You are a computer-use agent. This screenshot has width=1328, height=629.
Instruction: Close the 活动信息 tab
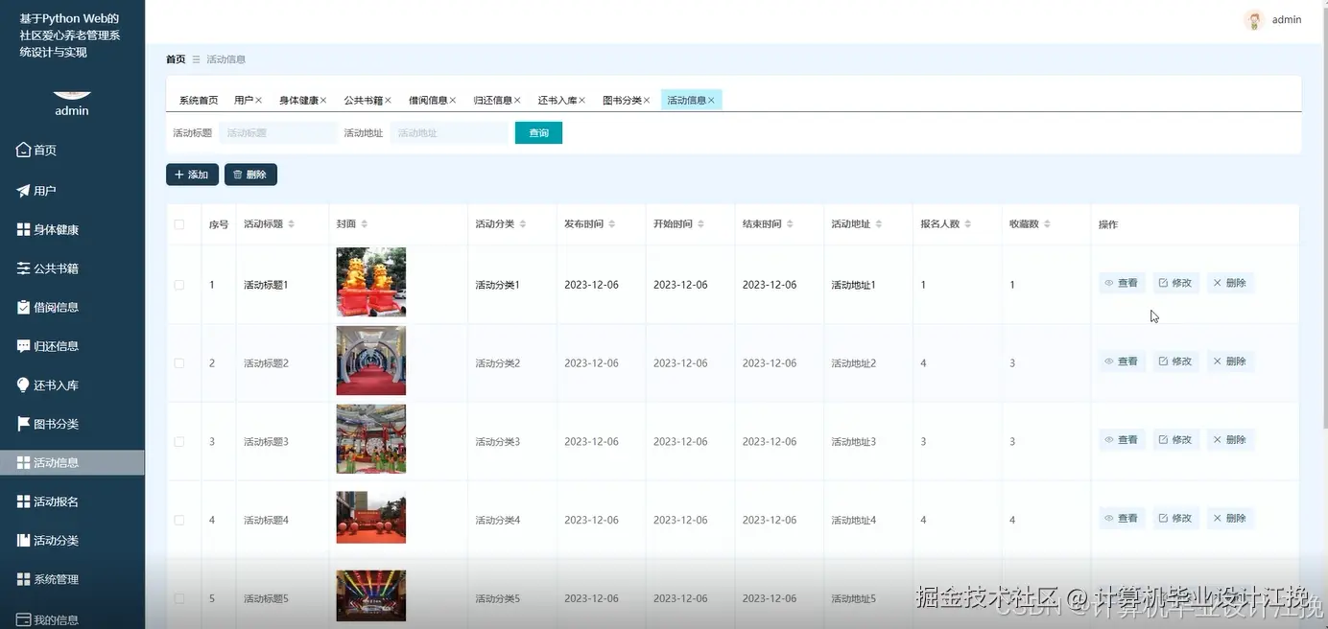tap(711, 101)
